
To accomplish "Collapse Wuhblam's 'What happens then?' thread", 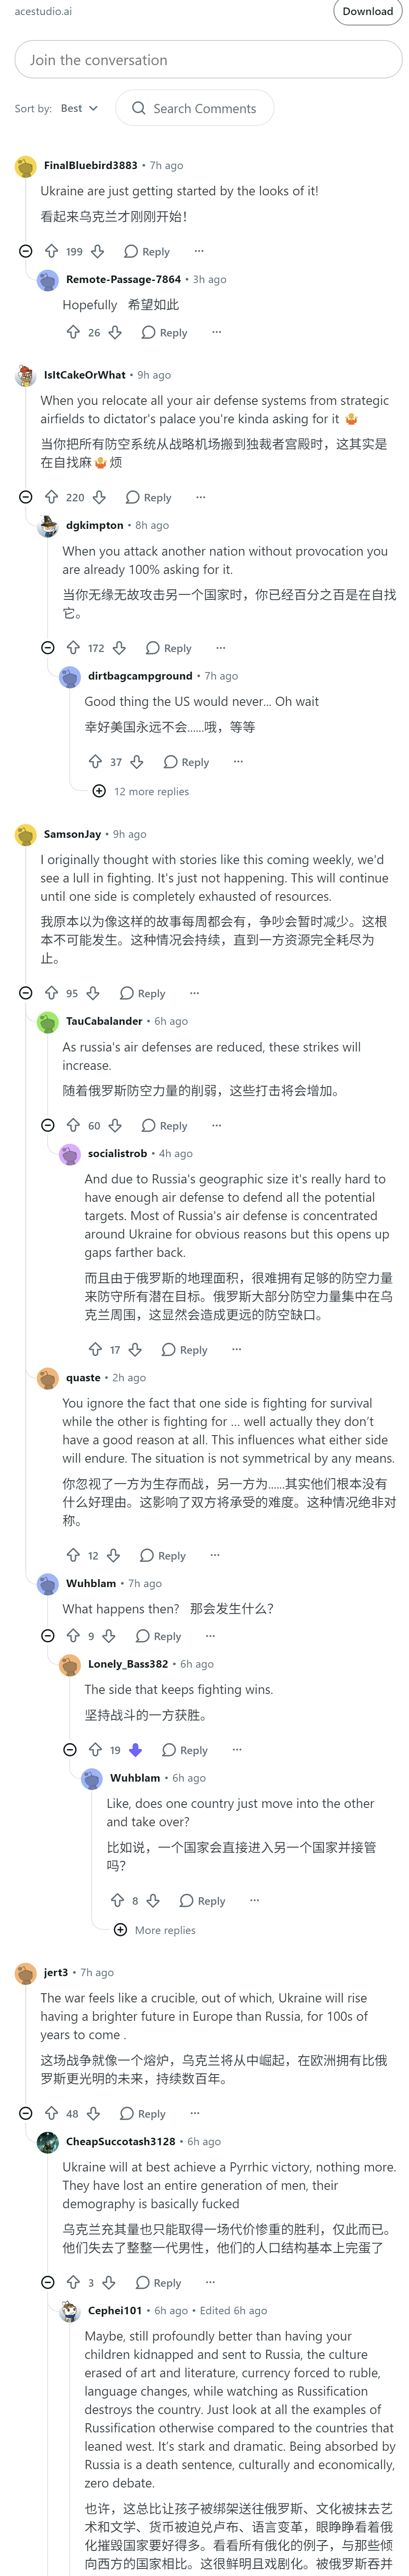I will click(x=48, y=1636).
